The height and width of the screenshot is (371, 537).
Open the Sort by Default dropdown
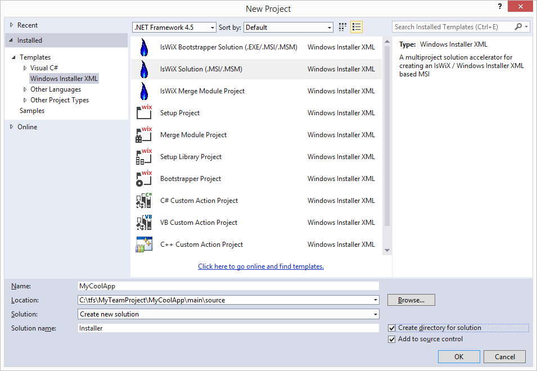coord(288,28)
